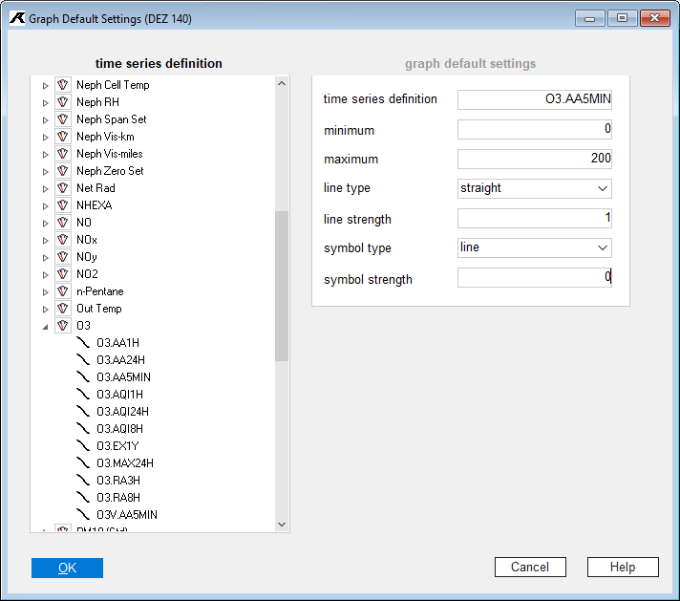
Task: Select the Neph Zero Set tree row
Action: (110, 171)
